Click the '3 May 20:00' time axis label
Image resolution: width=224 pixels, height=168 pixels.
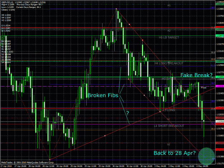click(188, 166)
